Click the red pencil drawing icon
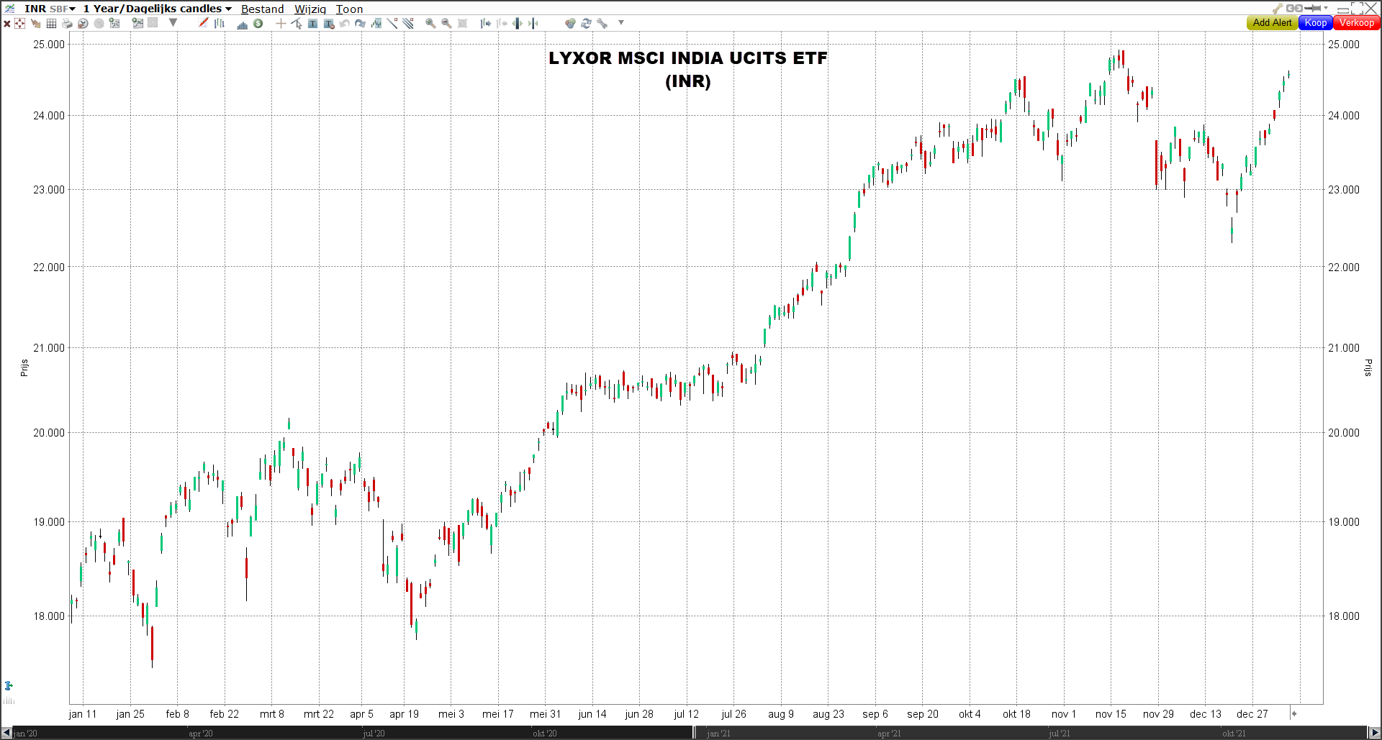1382x740 pixels. (x=203, y=23)
